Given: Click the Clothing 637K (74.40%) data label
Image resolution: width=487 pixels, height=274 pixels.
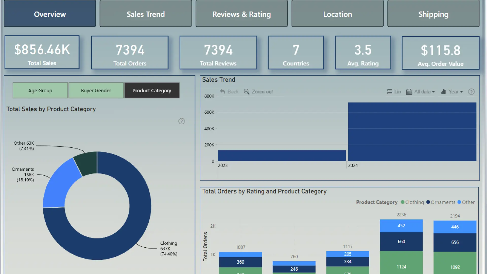Looking at the screenshot, I should [169, 249].
